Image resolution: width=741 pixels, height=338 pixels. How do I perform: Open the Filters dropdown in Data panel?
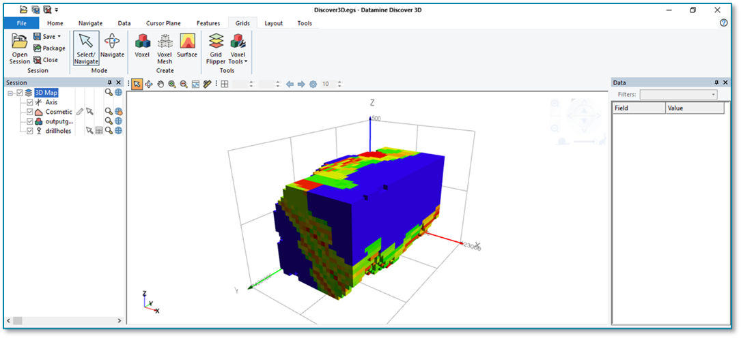pyautogui.click(x=678, y=95)
